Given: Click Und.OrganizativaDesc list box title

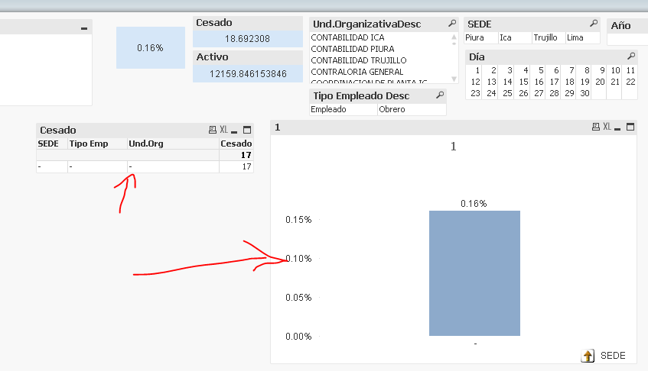Looking at the screenshot, I should pos(366,24).
